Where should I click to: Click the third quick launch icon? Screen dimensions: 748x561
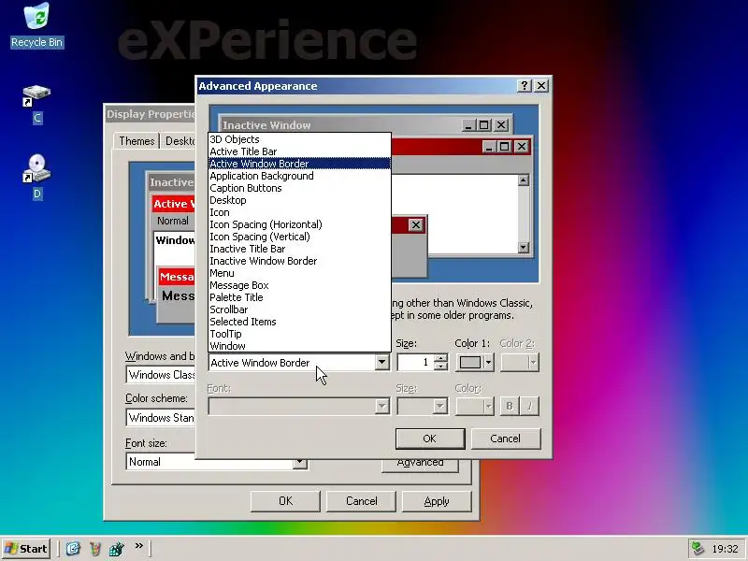click(116, 549)
